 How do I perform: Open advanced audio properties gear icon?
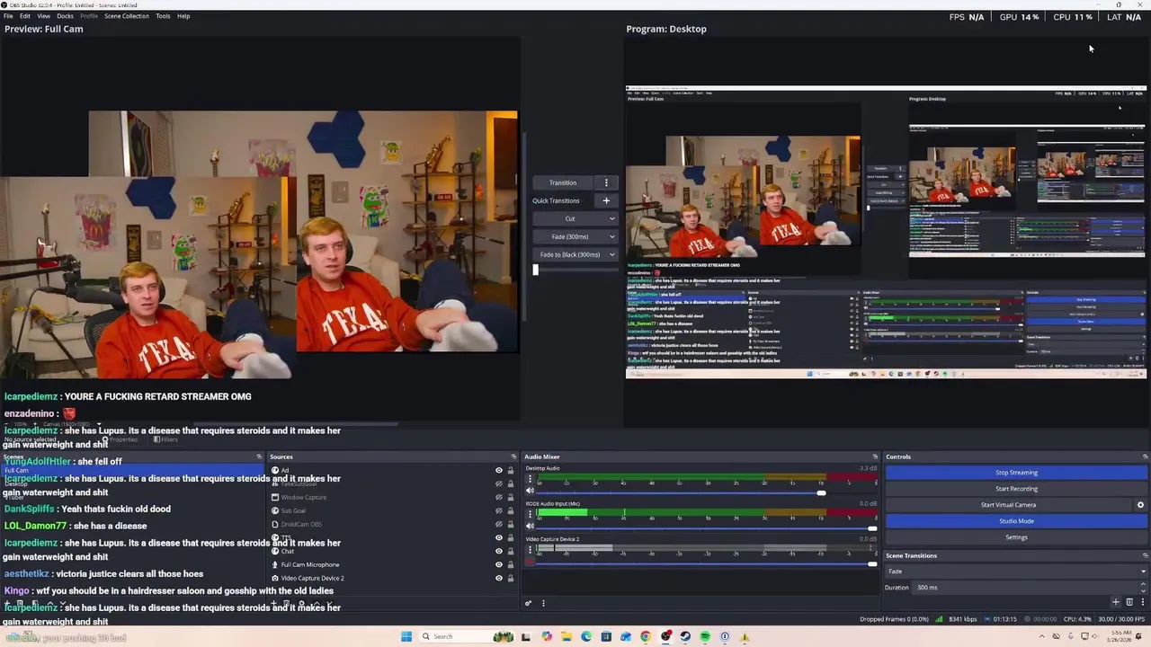click(529, 603)
